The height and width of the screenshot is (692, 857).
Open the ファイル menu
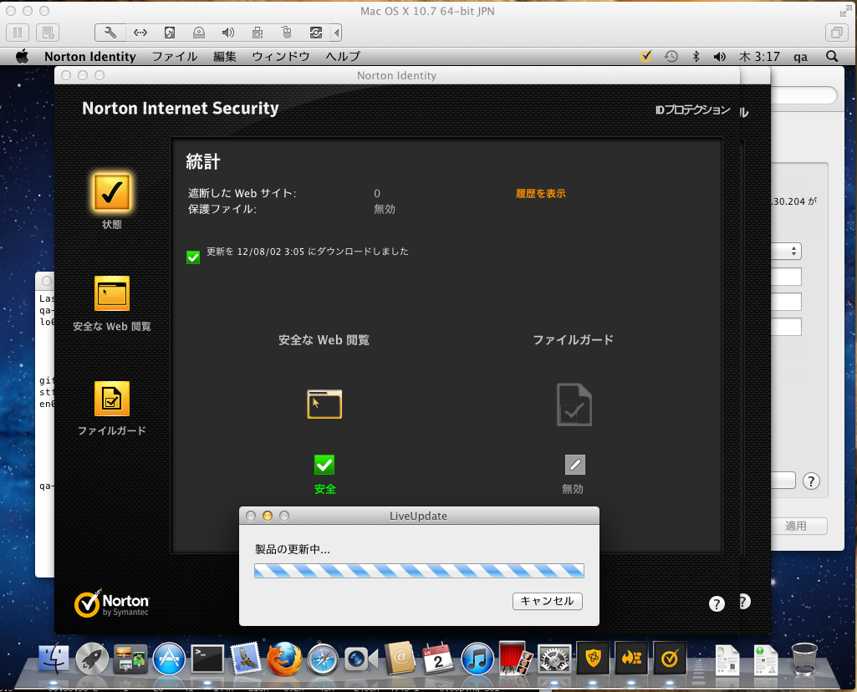pyautogui.click(x=174, y=57)
